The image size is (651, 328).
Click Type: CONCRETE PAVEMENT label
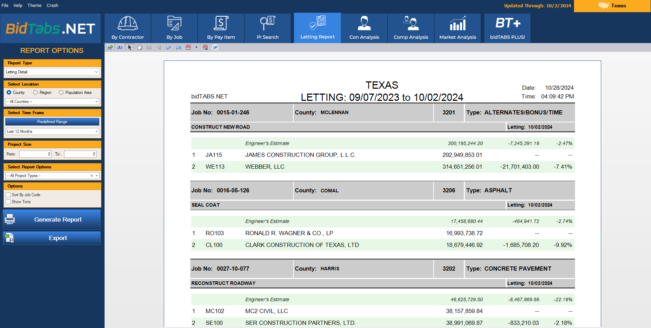[509, 269]
